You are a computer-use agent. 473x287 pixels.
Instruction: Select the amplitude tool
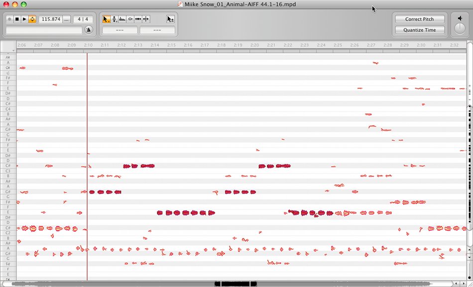130,19
